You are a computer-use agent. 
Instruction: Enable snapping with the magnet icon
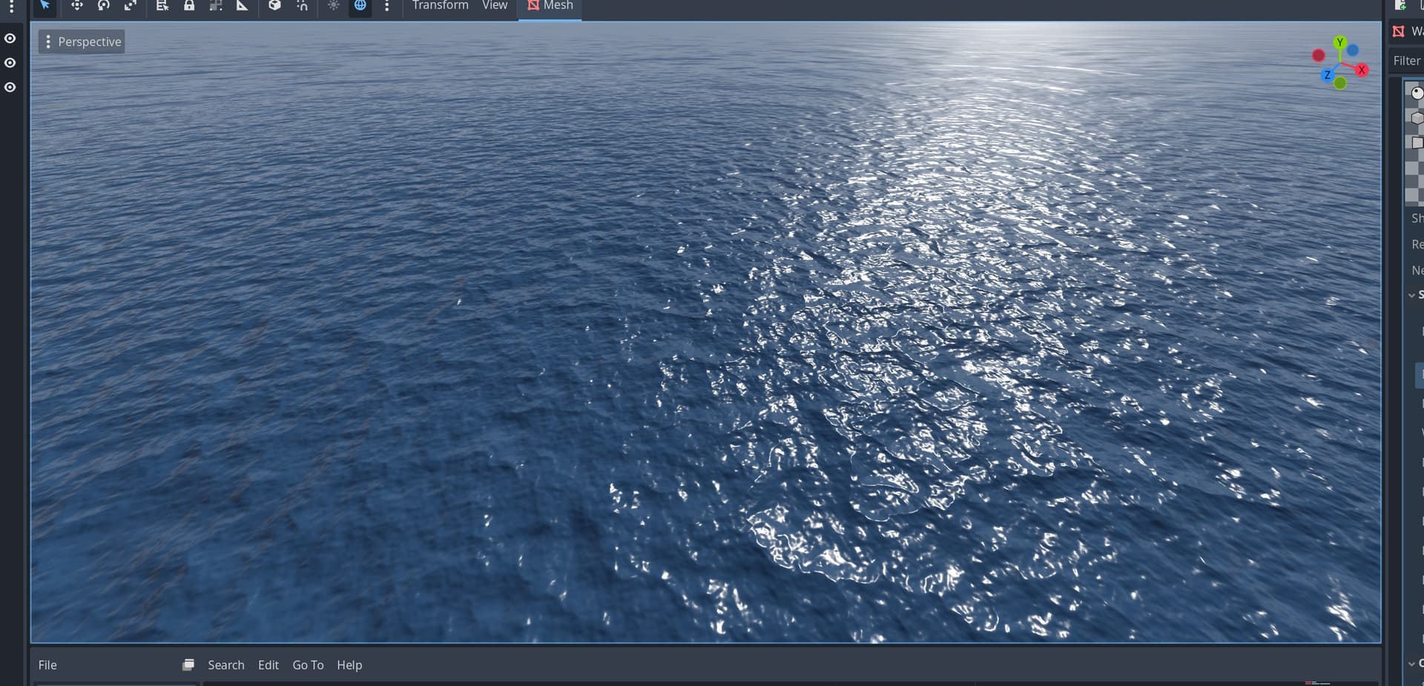302,6
